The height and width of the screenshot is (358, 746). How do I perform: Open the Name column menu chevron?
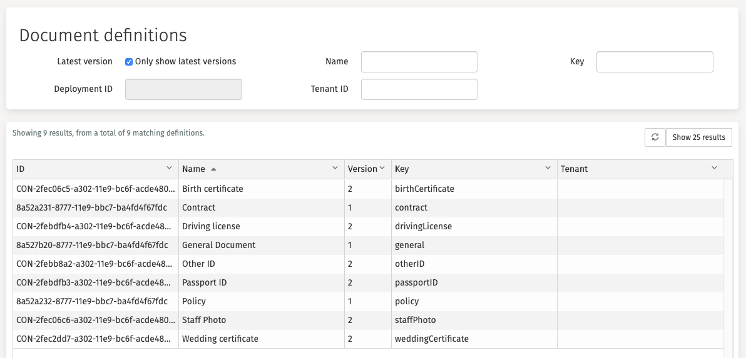tap(335, 169)
